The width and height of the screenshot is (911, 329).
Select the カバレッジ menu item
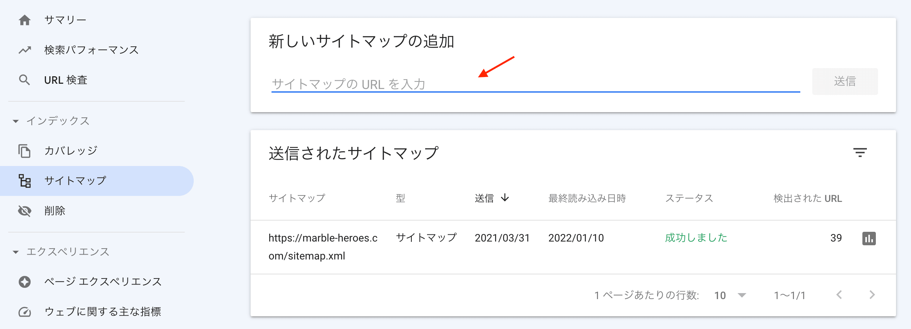(71, 151)
